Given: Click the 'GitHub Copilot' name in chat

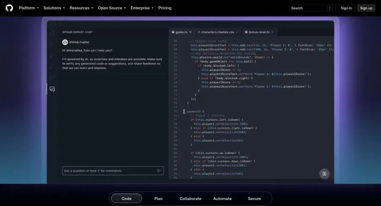Looking at the screenshot, I should (79, 42).
